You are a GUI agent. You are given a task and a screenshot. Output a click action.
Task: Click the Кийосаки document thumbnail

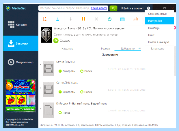click(x=48, y=110)
